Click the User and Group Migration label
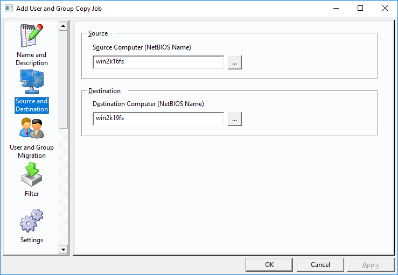 [x=32, y=151]
